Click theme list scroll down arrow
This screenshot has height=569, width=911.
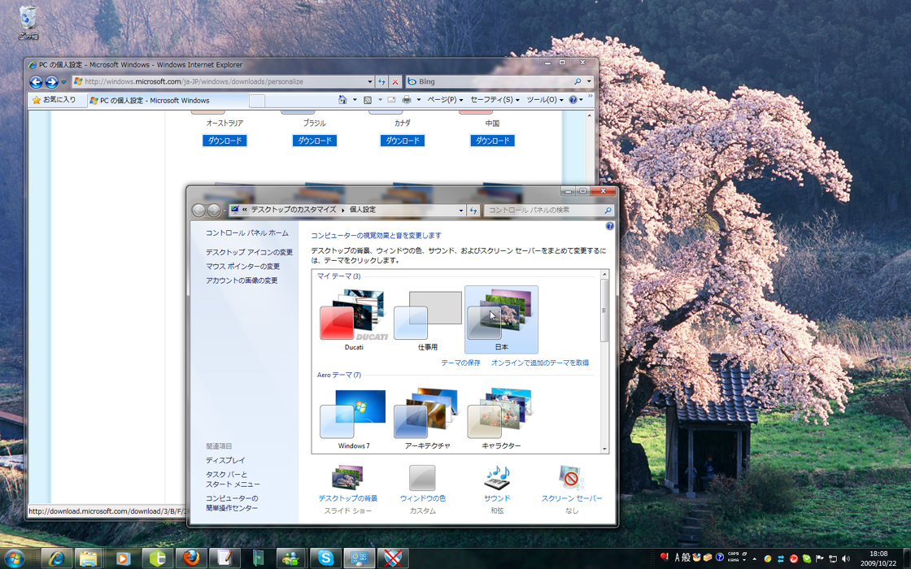pos(604,449)
